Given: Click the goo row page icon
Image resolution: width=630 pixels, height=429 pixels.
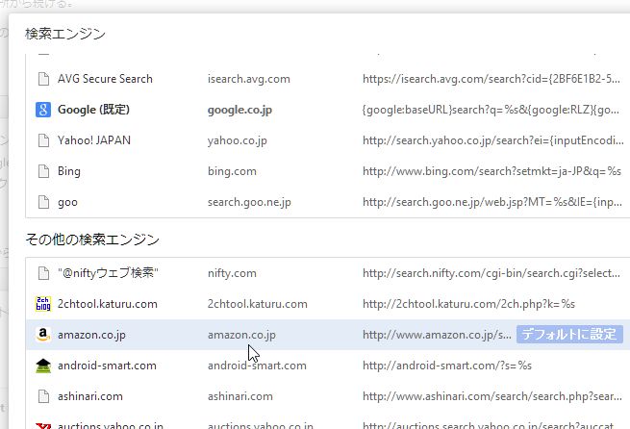Looking at the screenshot, I should (43, 202).
